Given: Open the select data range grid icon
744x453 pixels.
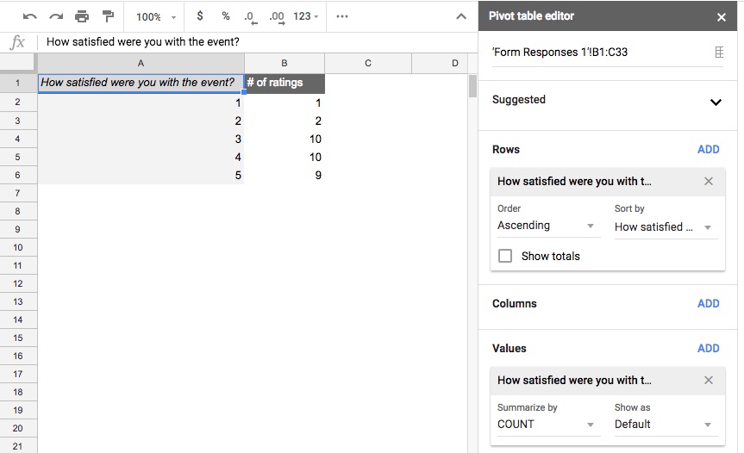Looking at the screenshot, I should click(719, 53).
